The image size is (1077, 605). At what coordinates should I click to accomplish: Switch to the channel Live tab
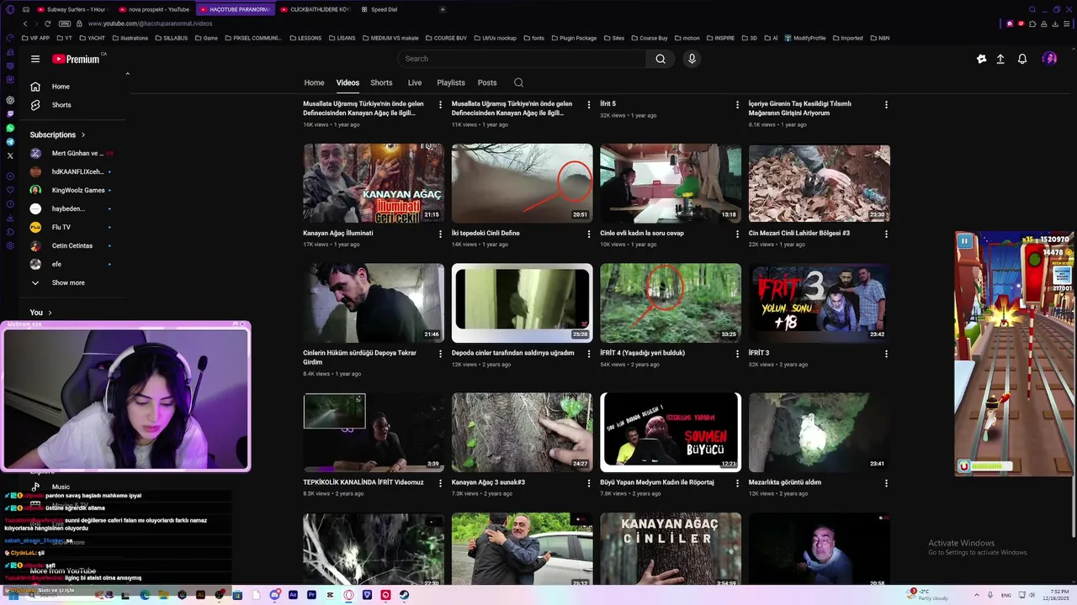(x=415, y=82)
